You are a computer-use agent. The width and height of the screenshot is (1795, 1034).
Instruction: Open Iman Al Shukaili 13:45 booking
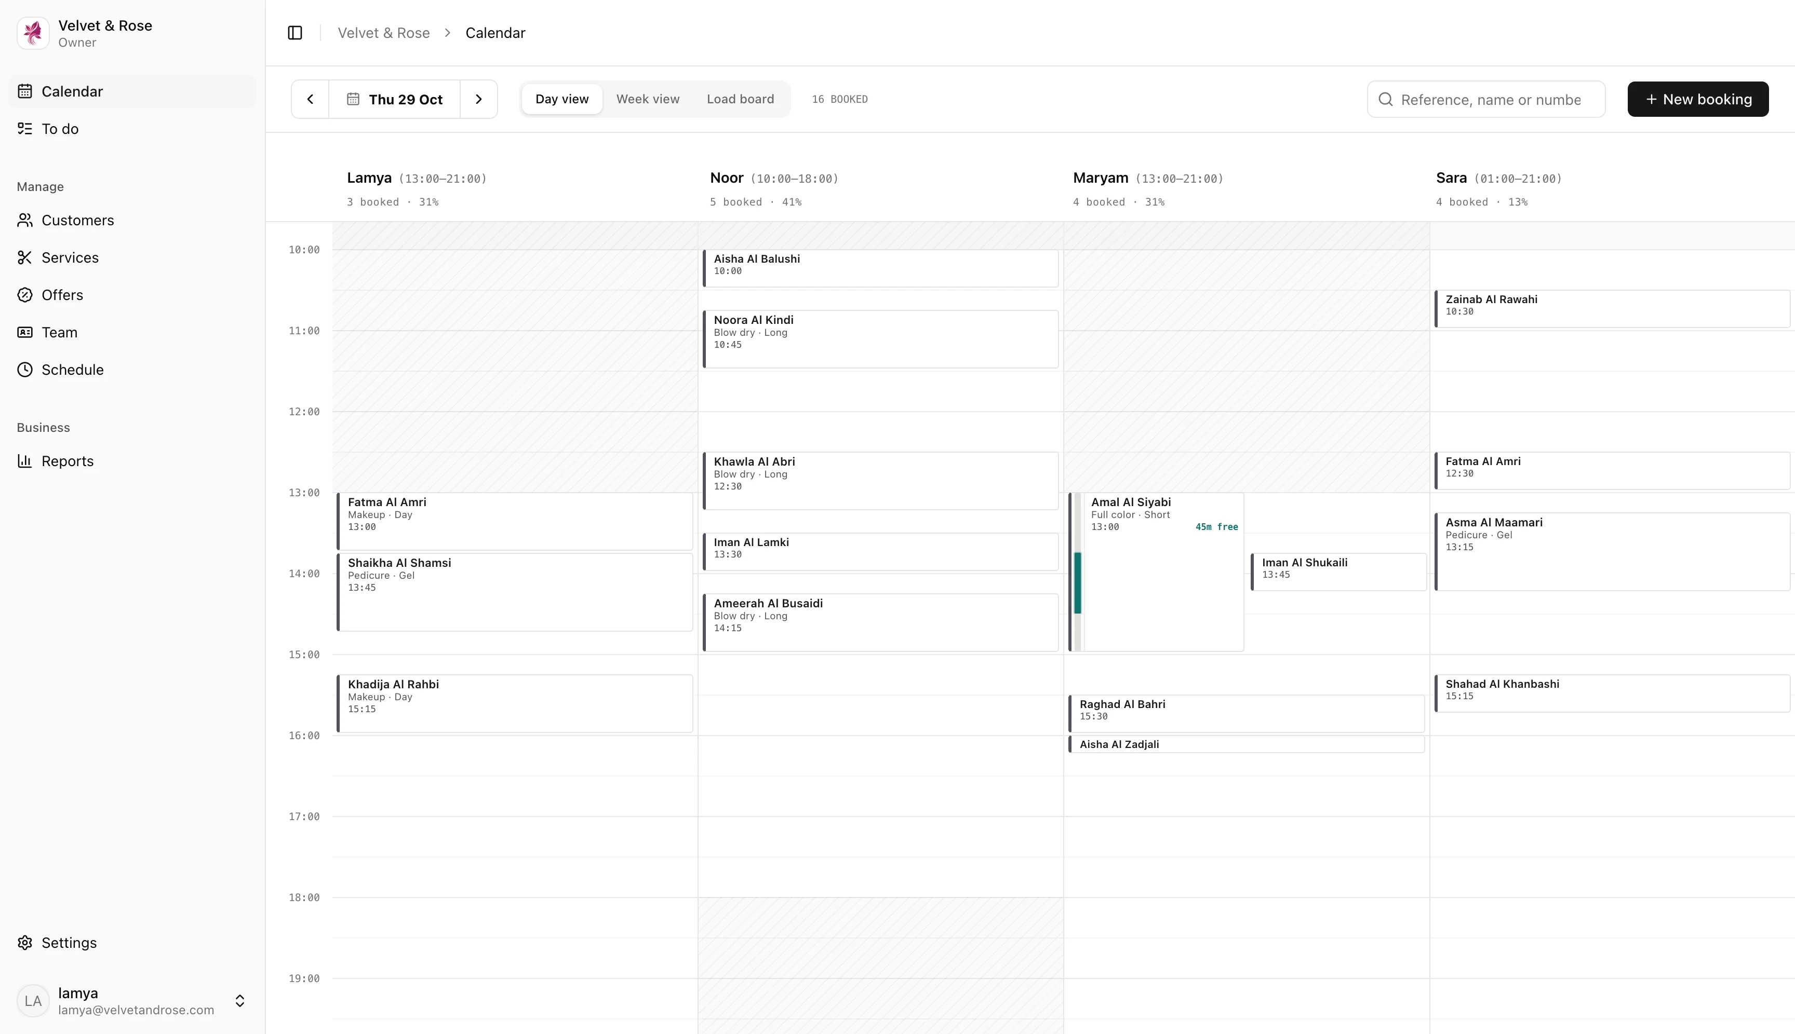click(x=1339, y=572)
